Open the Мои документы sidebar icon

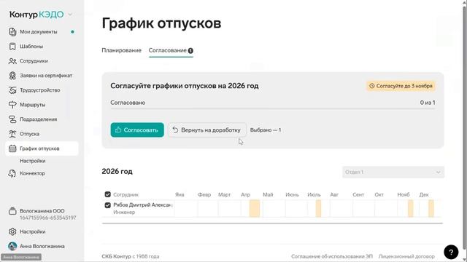pyautogui.click(x=12, y=32)
